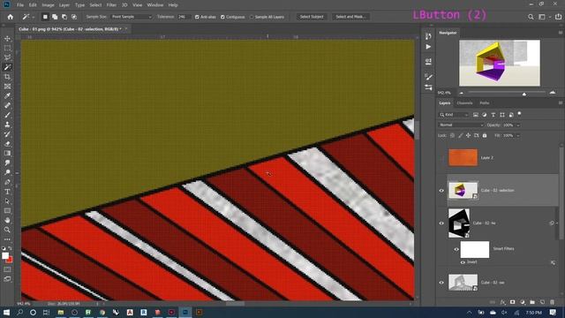Screen dimensions: 565x318
Task: Open the search icon in options bar
Action: (x=531, y=17)
